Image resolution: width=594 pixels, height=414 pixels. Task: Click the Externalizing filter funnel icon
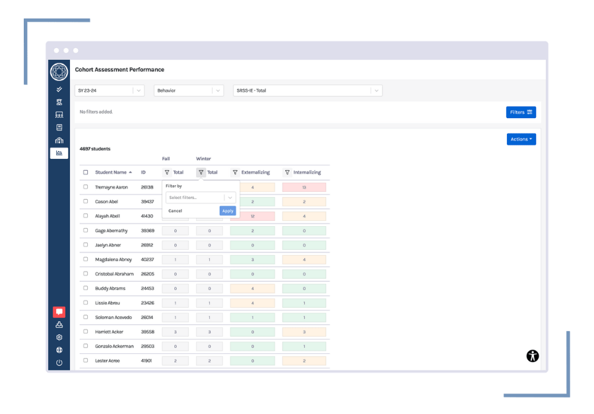235,172
